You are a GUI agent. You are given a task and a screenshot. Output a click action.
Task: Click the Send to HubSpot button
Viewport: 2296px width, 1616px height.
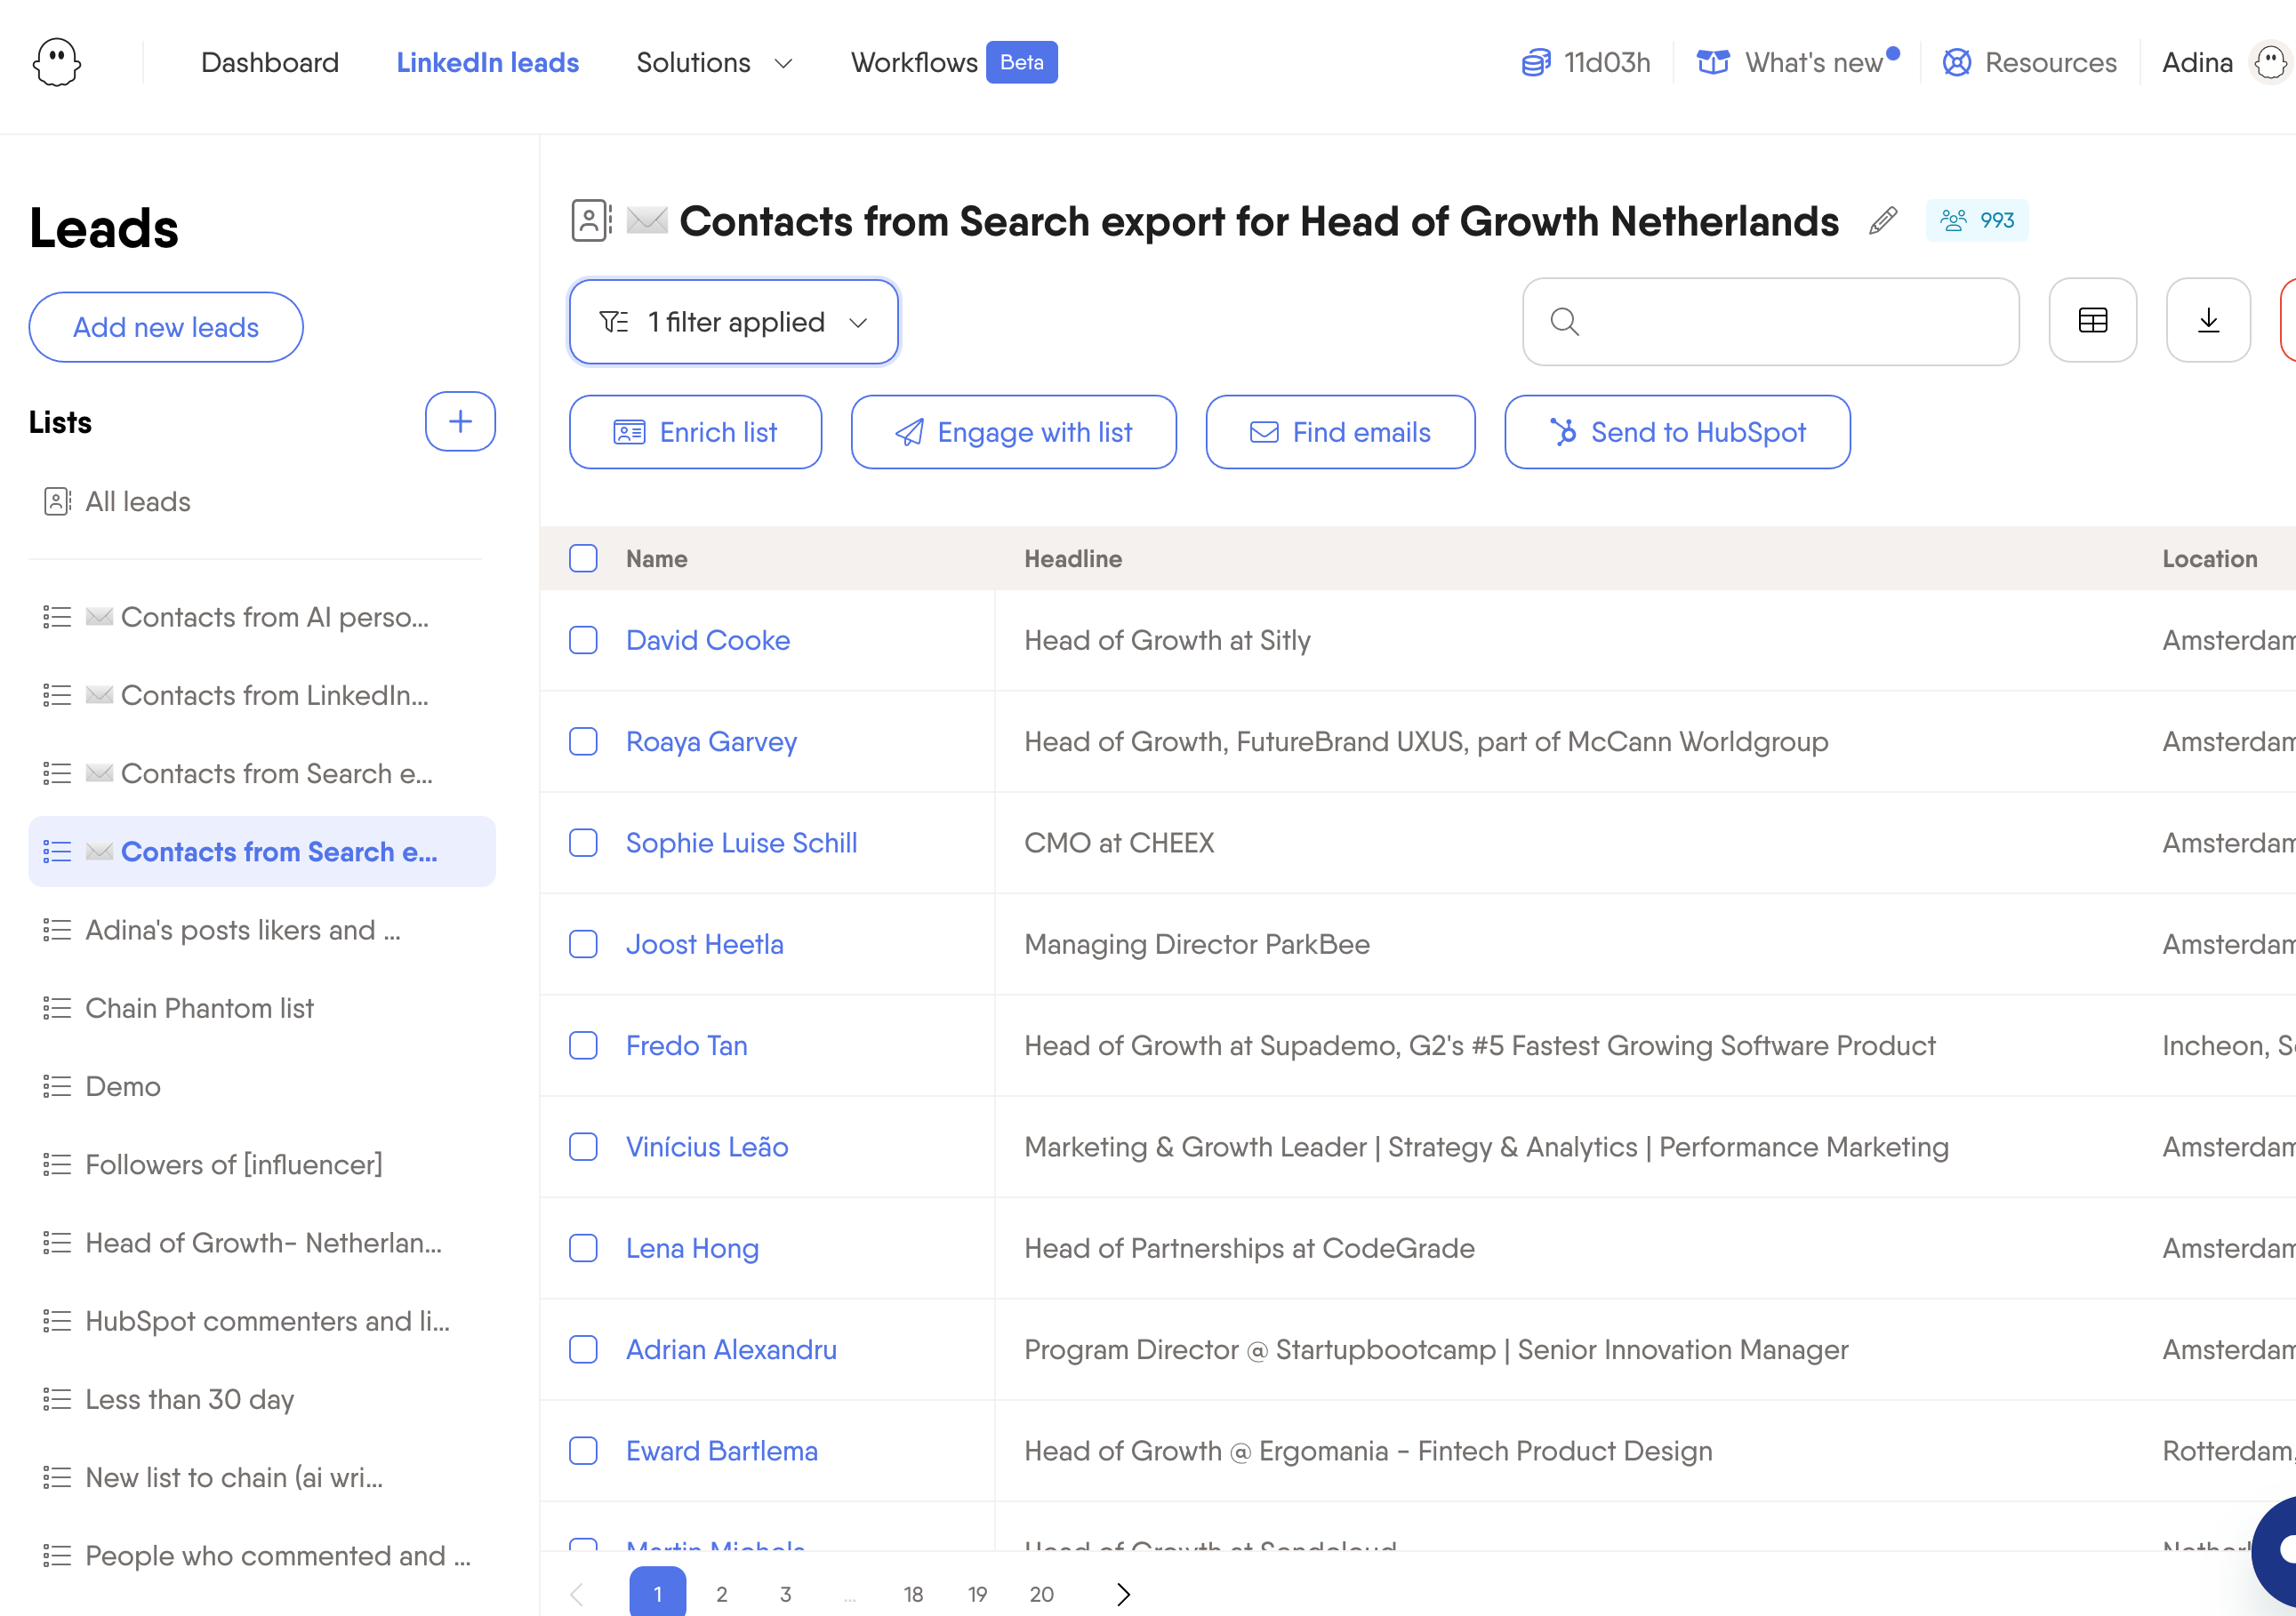pyautogui.click(x=1677, y=432)
